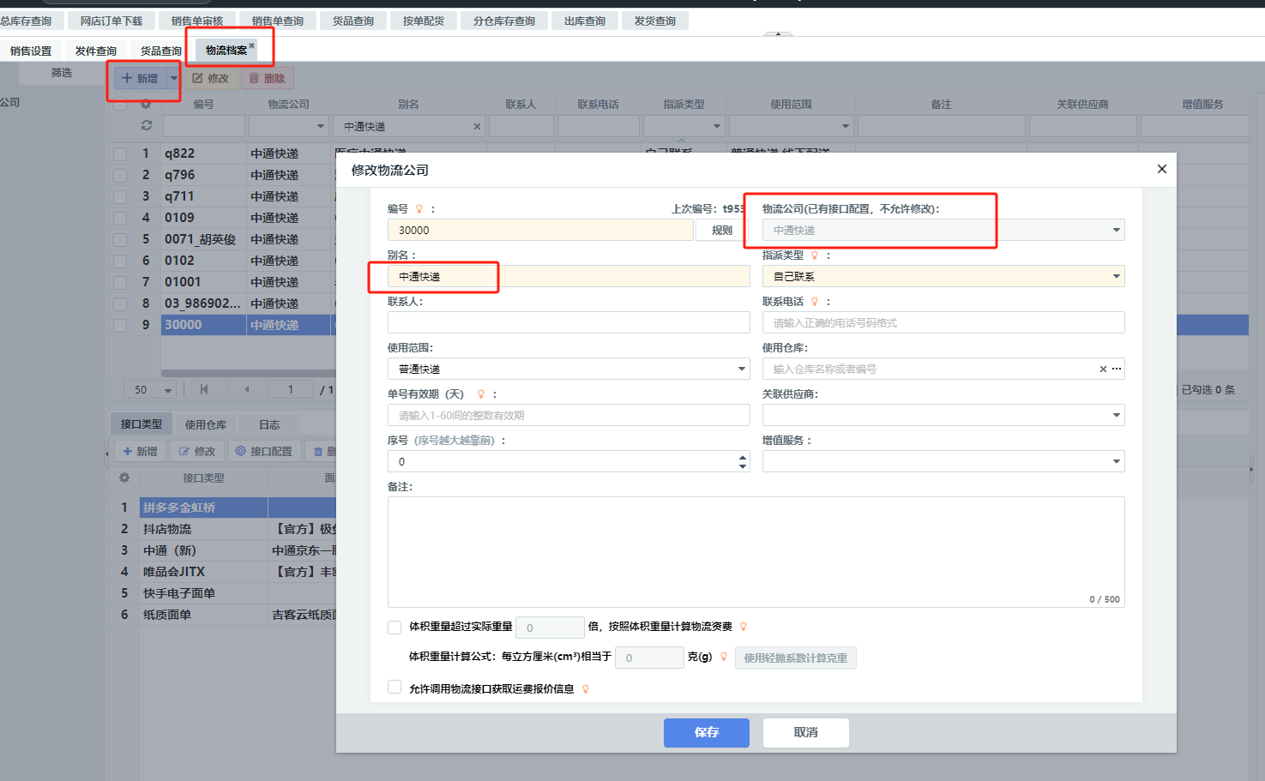Viewport: 1265px width, 781px height.
Task: Open warehouse picker ellipsis in 使用仓库
Action: point(1117,369)
